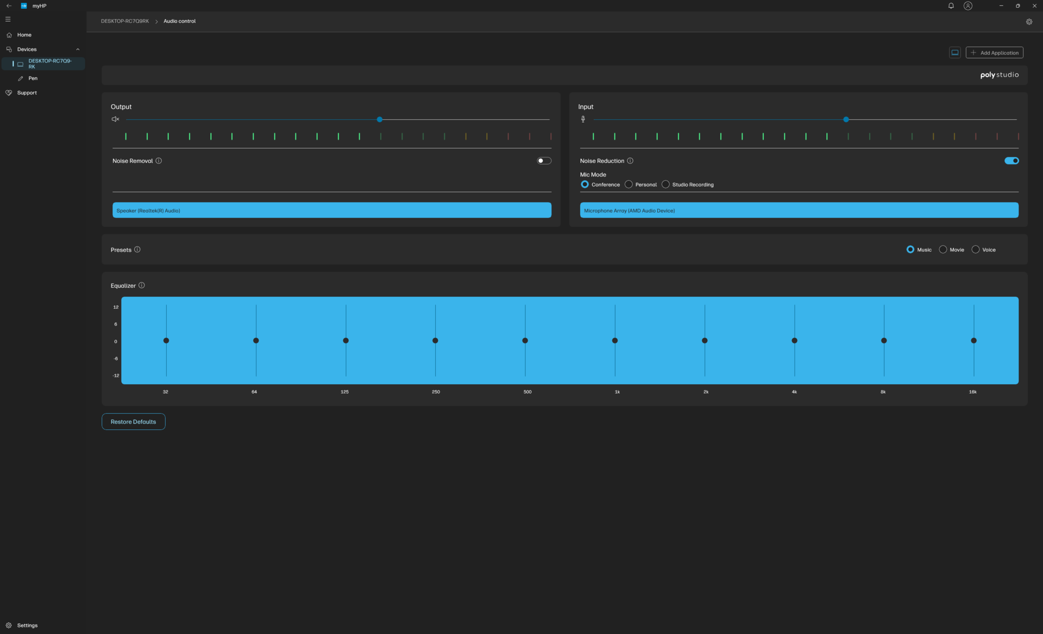This screenshot has width=1043, height=634.
Task: Open notifications bell icon
Action: coord(951,6)
